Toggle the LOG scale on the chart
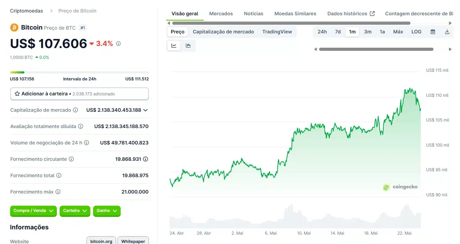The image size is (460, 244). click(416, 31)
